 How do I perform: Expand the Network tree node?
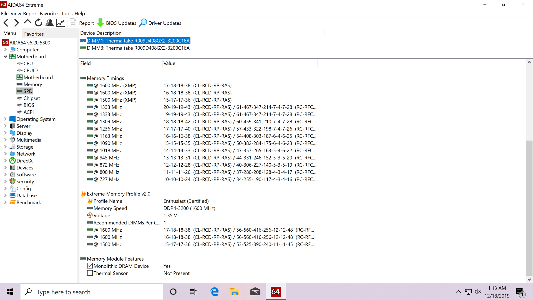click(5, 154)
